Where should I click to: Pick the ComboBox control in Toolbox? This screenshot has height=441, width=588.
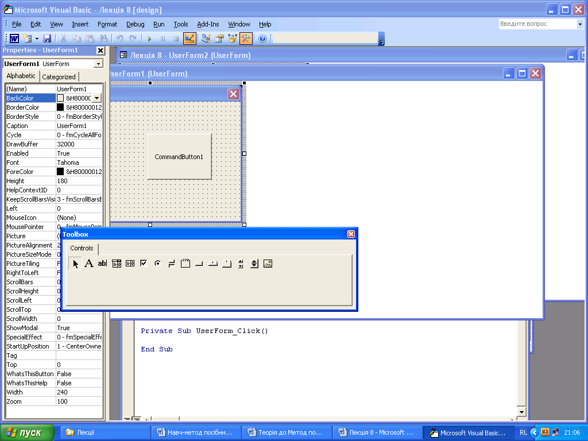pyautogui.click(x=117, y=264)
